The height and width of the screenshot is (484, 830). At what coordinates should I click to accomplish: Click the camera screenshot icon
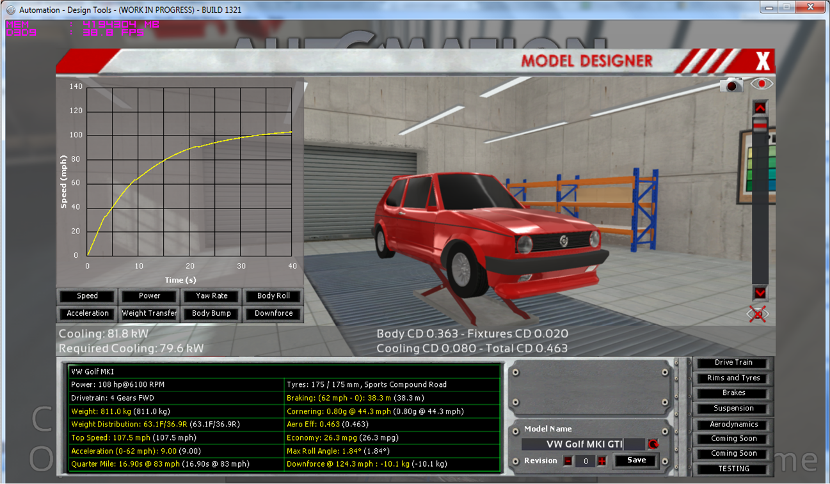pyautogui.click(x=731, y=85)
